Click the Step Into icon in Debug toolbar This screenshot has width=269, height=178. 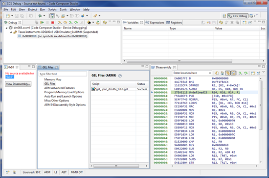[x=59, y=23]
